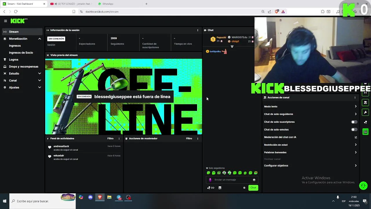Viewport: 371px width, 209px height.
Task: Open the camera panel icon in right rail
Action: 365,102
